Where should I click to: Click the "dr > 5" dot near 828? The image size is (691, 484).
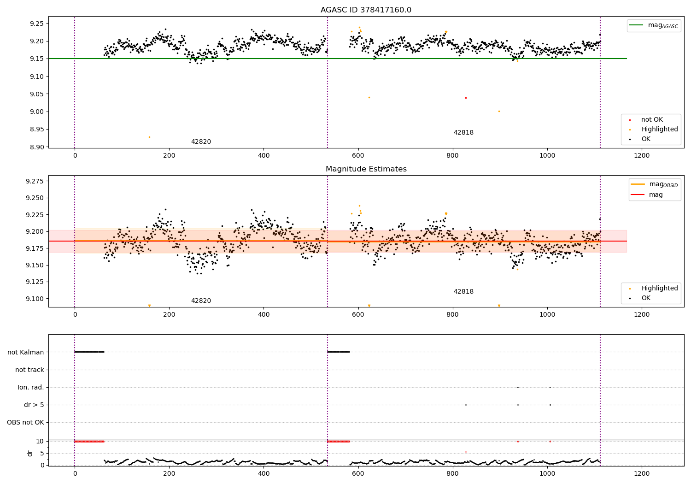coord(466,405)
